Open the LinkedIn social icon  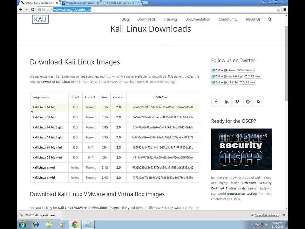coord(227,102)
